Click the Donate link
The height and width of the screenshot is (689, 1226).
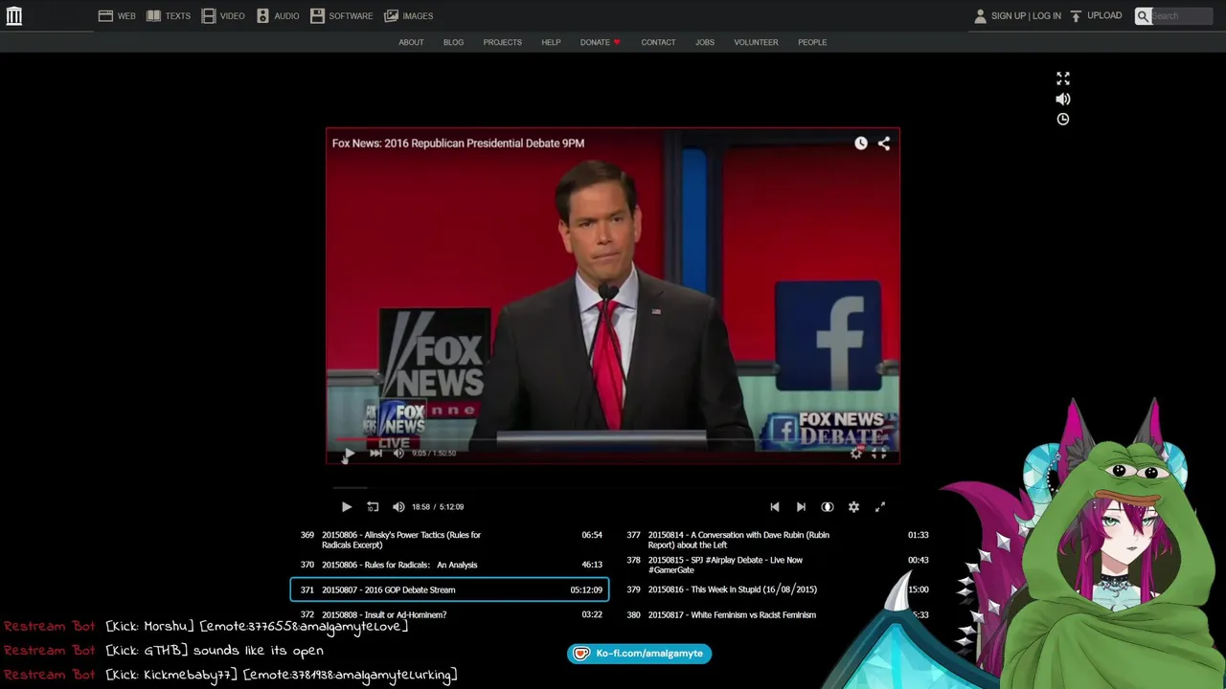600,42
